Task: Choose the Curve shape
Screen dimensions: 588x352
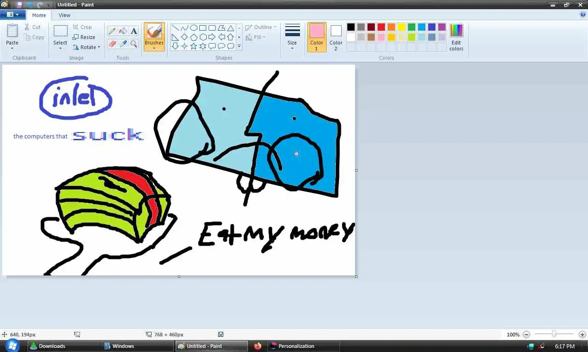Action: point(185,28)
